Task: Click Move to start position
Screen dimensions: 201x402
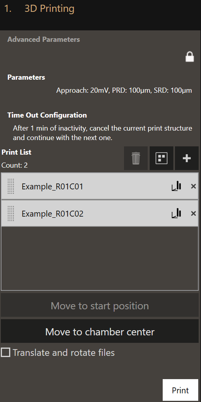Action: [100, 306]
